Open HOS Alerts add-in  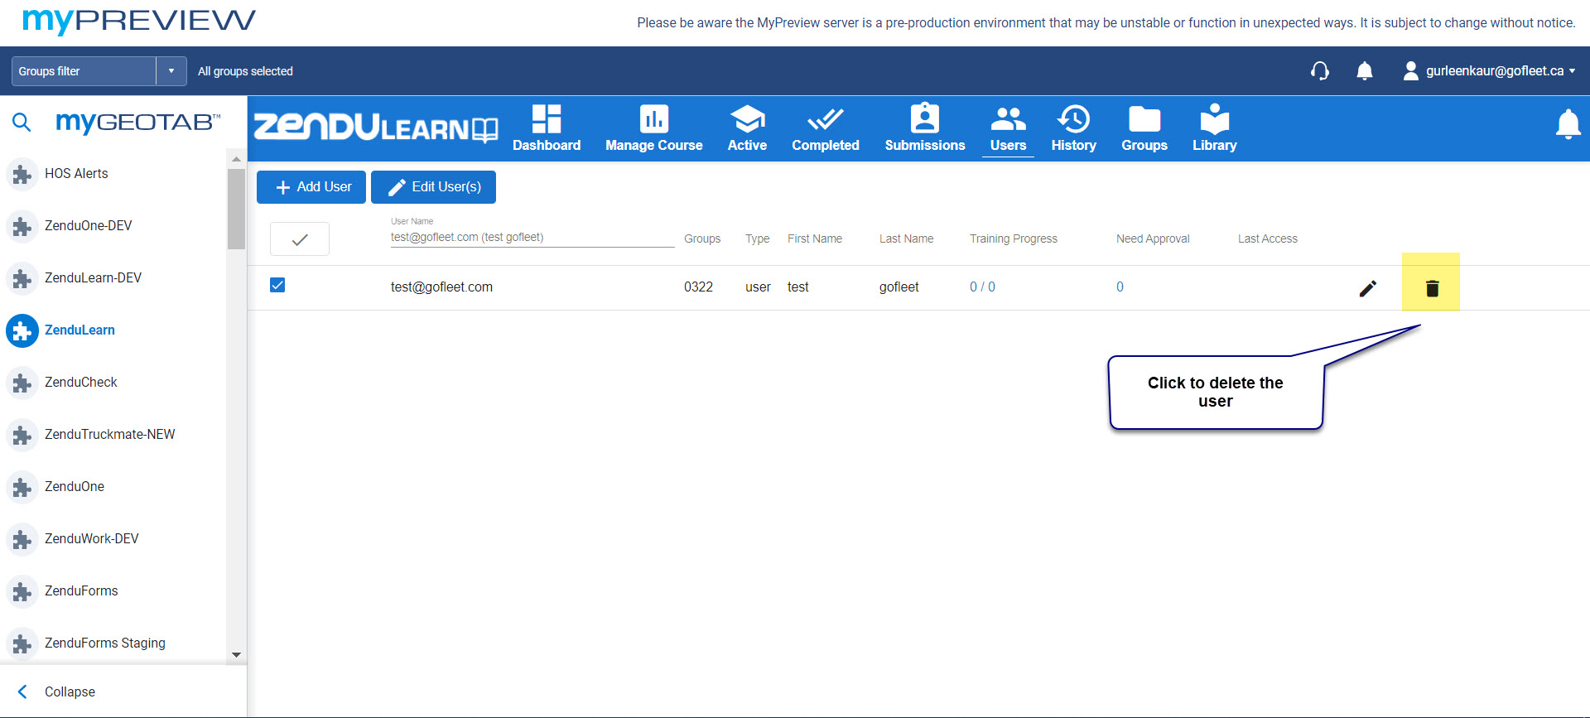(x=76, y=174)
